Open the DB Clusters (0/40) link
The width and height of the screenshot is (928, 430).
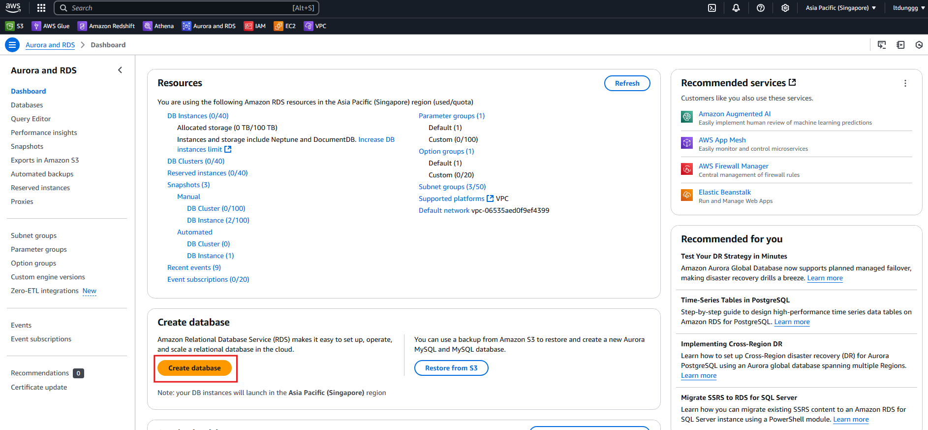196,161
